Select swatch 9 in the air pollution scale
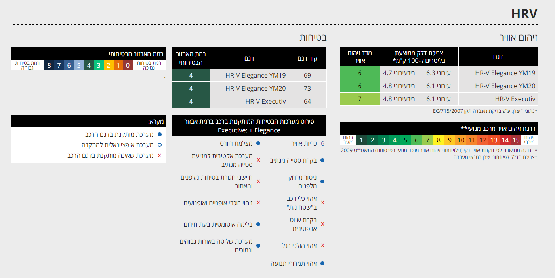 [x=450, y=140]
